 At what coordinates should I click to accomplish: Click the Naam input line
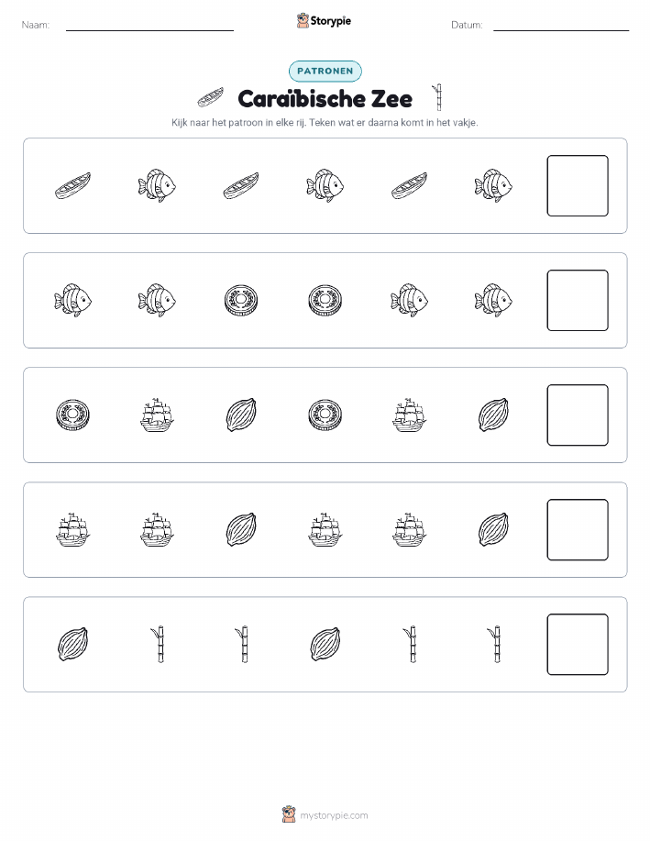149,25
